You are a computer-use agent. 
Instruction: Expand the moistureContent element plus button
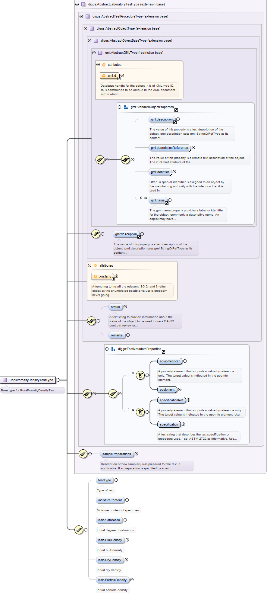point(127,500)
